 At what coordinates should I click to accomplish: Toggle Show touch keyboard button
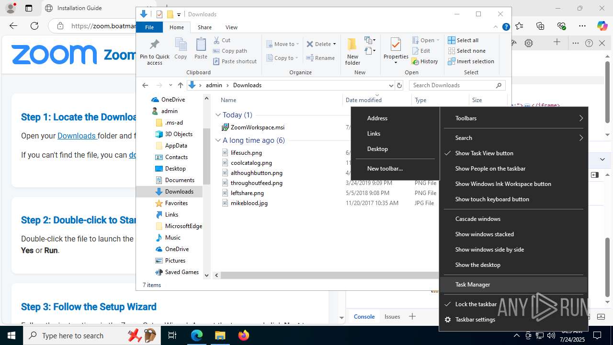pos(513,199)
